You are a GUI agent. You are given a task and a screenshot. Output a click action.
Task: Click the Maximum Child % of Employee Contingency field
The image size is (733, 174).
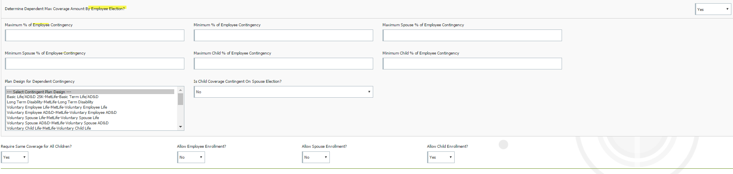pyautogui.click(x=283, y=64)
